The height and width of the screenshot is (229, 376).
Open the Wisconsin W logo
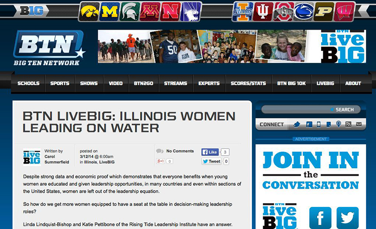[345, 11]
